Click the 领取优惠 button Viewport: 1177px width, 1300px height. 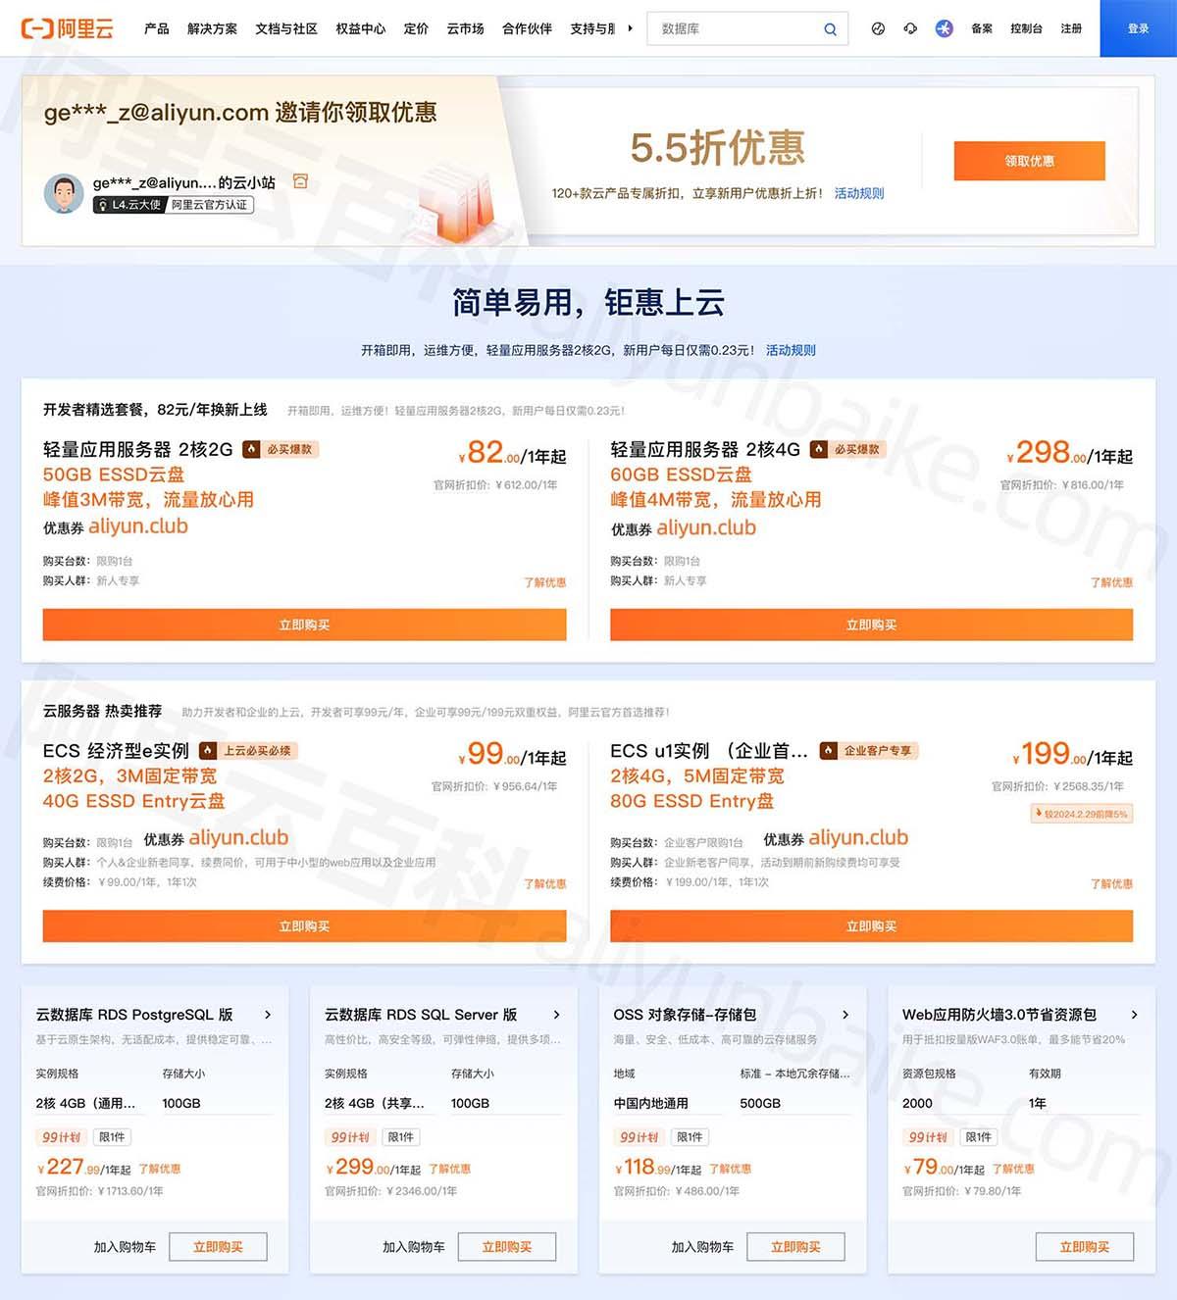point(1029,161)
